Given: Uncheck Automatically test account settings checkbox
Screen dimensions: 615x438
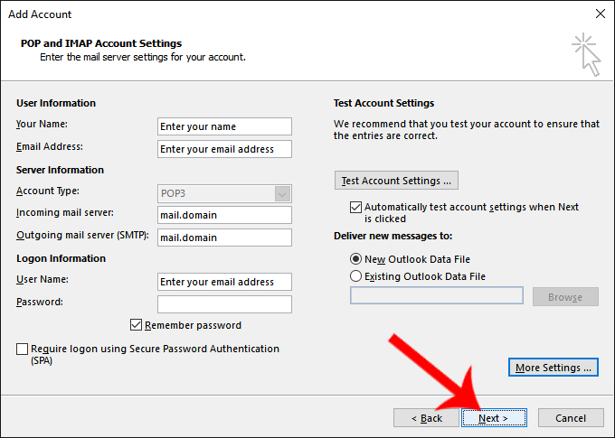Looking at the screenshot, I should (x=355, y=207).
